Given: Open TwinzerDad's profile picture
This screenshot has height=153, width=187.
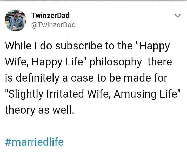Looking at the screenshot, I should point(16,20).
